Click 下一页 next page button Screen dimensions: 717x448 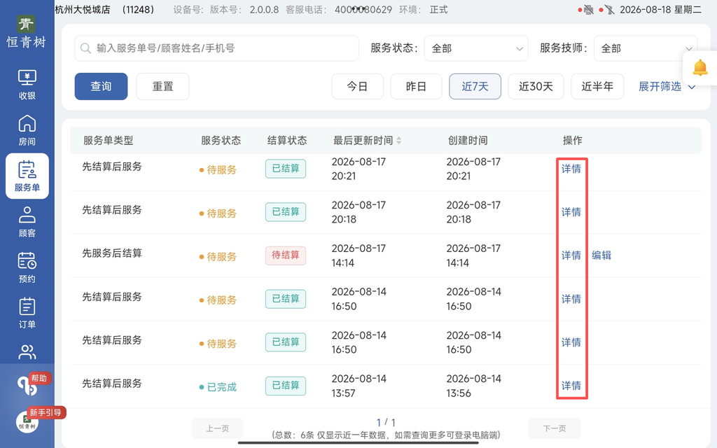(555, 428)
